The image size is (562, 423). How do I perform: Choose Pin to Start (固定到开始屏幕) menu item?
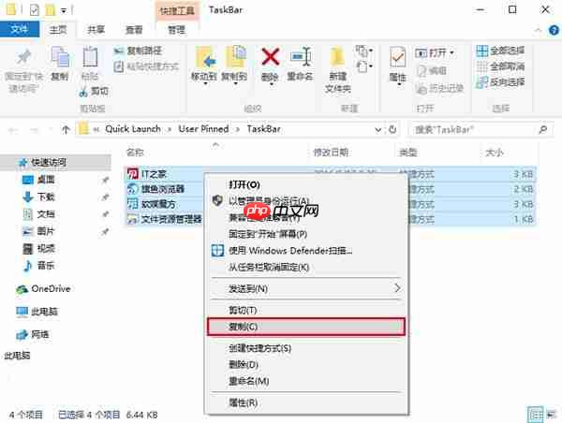(268, 234)
